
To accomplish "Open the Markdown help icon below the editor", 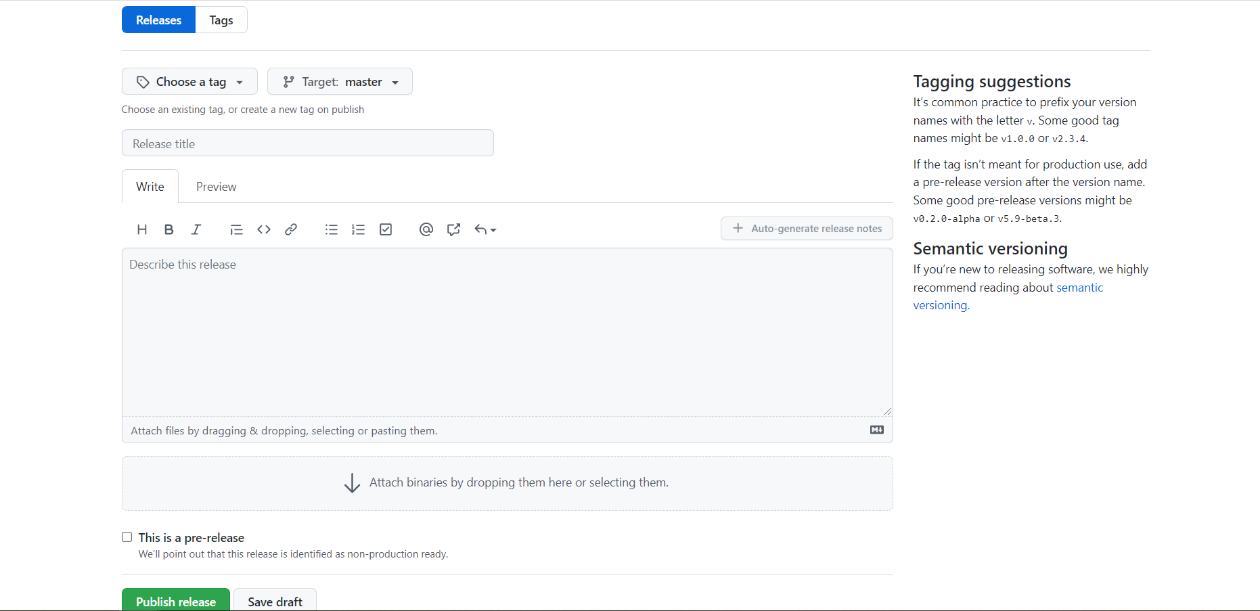I will tap(876, 430).
